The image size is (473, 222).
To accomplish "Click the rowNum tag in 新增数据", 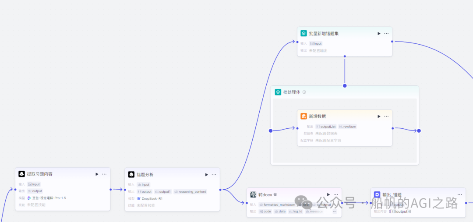I will 347,127.
